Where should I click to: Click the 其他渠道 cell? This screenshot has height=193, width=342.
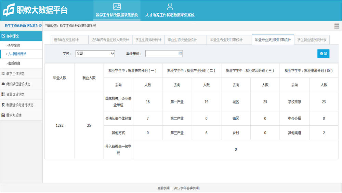[294, 133]
